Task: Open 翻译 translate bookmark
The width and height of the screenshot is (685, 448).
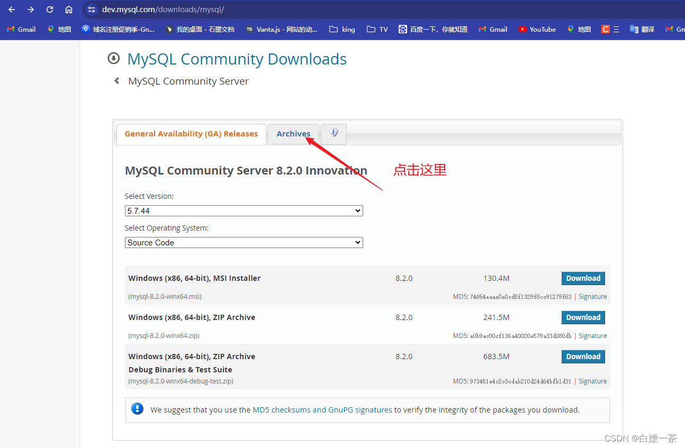Action: point(642,29)
